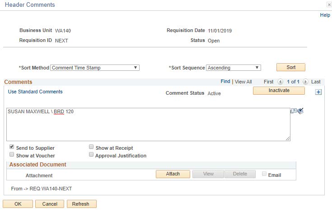Screen dimensions: 332x212
Task: Select the Find link in Comments header
Action: (225, 82)
